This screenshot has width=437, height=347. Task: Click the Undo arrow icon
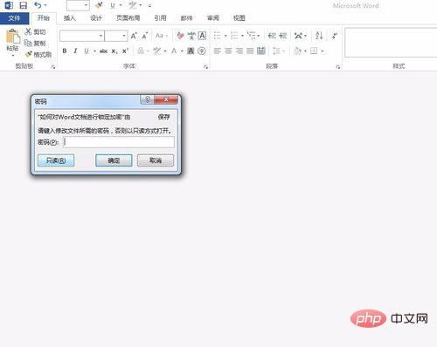38,5
